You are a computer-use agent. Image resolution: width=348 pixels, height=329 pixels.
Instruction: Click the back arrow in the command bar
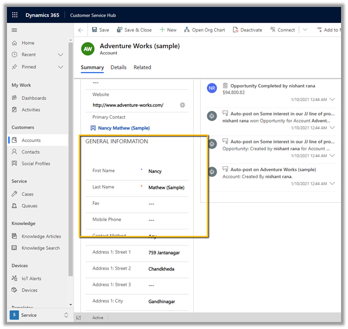81,30
